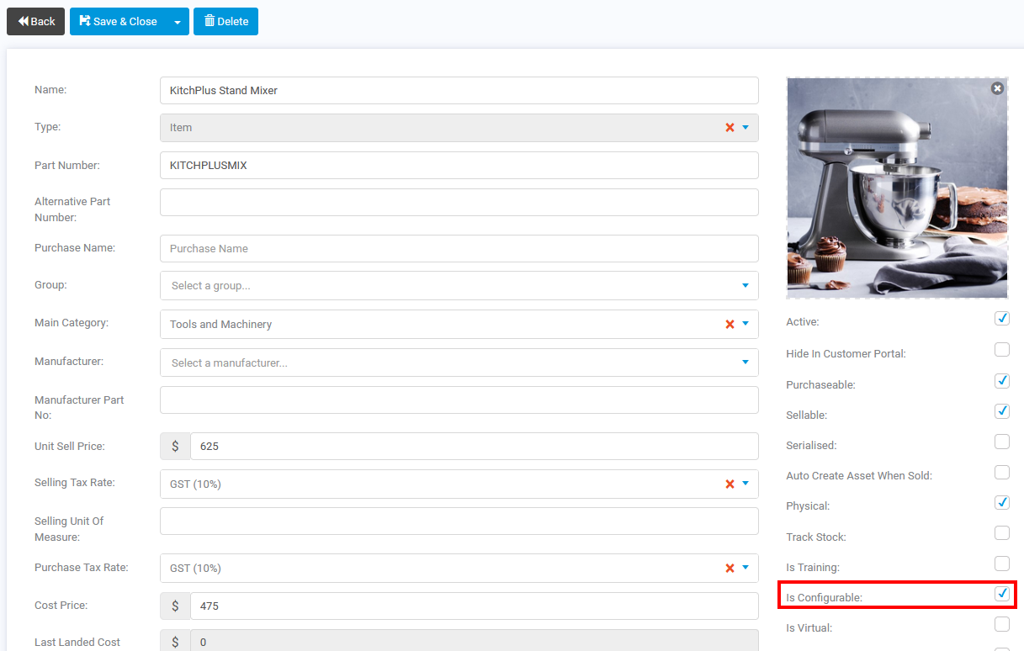Viewport: 1024px width, 651px height.
Task: Edit the Unit Sell Price value
Action: click(x=474, y=447)
